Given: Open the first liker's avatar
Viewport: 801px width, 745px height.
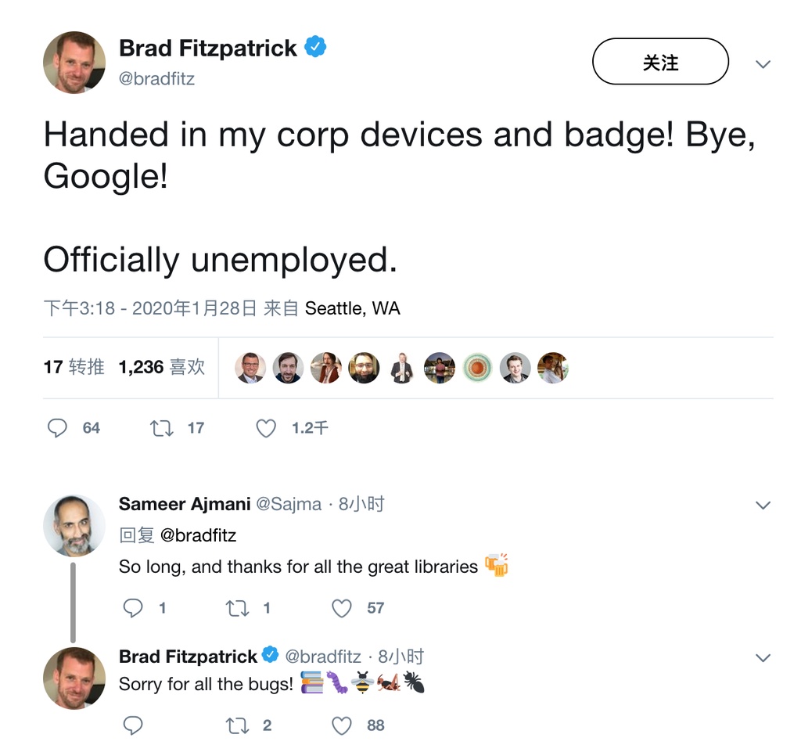Looking at the screenshot, I should click(252, 367).
